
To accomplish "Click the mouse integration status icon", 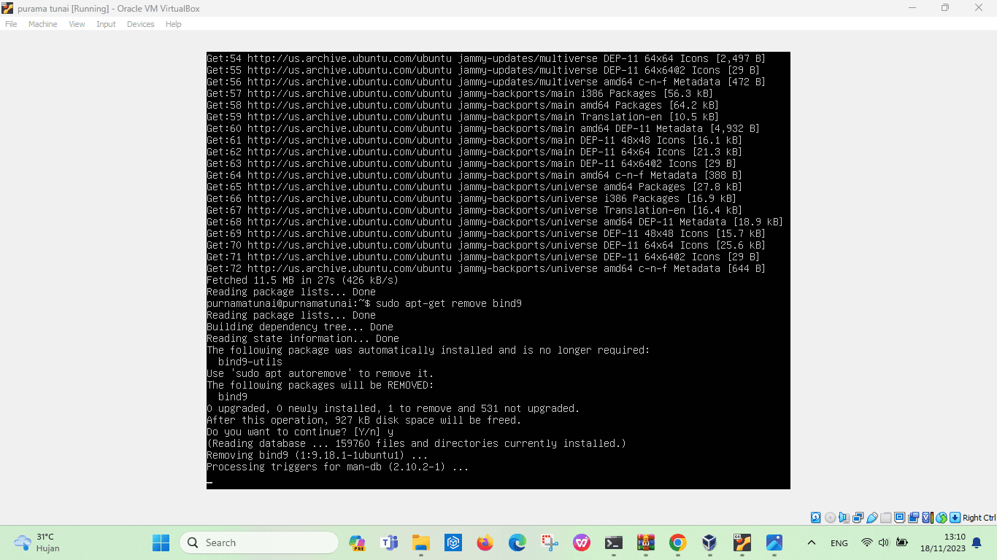I will pos(942,518).
